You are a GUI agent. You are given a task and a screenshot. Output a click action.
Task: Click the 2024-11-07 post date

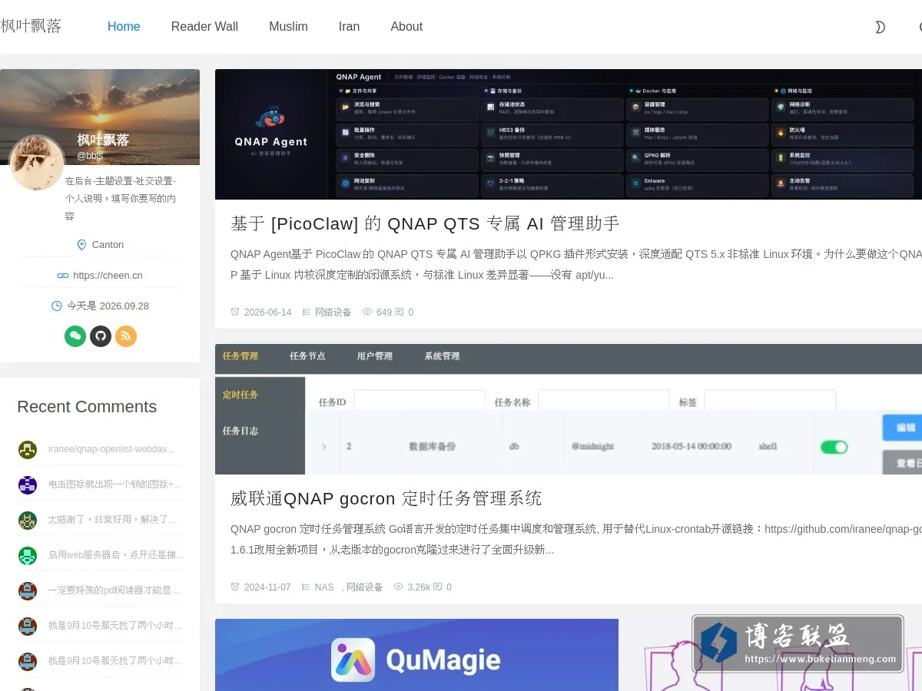coord(267,587)
